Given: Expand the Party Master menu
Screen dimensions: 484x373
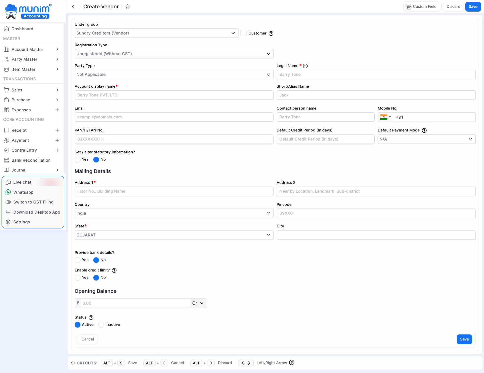Looking at the screenshot, I should tap(32, 59).
